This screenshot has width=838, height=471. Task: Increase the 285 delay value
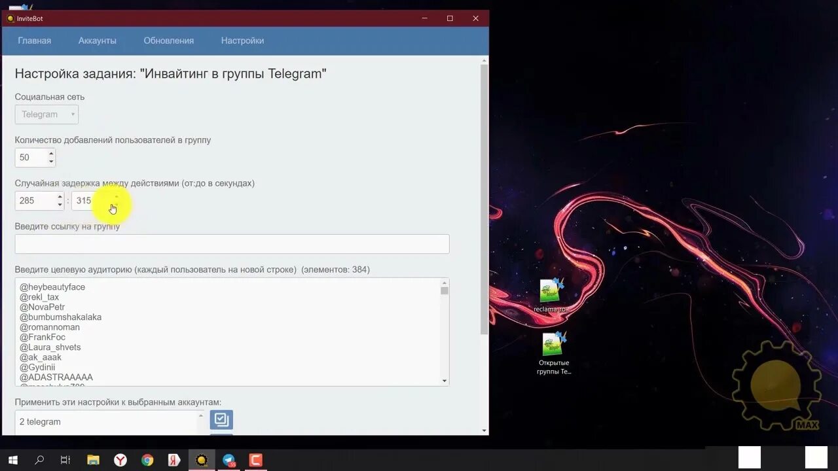[60, 197]
